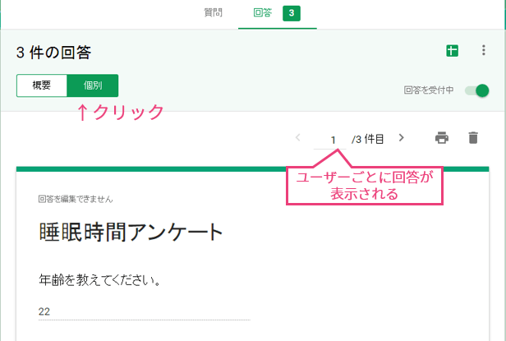Click the pink ユーザーごとに回答が表示される callout
Screen dimensions: 506x341
[x=364, y=186]
